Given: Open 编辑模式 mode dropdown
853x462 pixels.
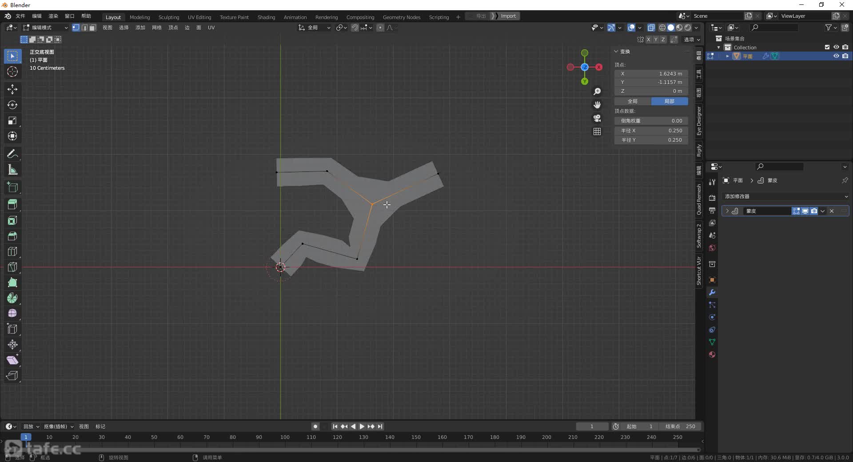Looking at the screenshot, I should click(45, 28).
